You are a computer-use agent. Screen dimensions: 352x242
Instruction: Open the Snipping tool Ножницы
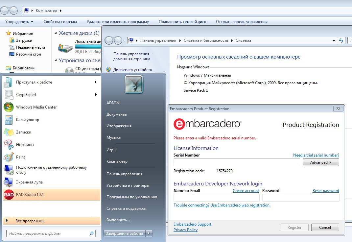(52, 145)
